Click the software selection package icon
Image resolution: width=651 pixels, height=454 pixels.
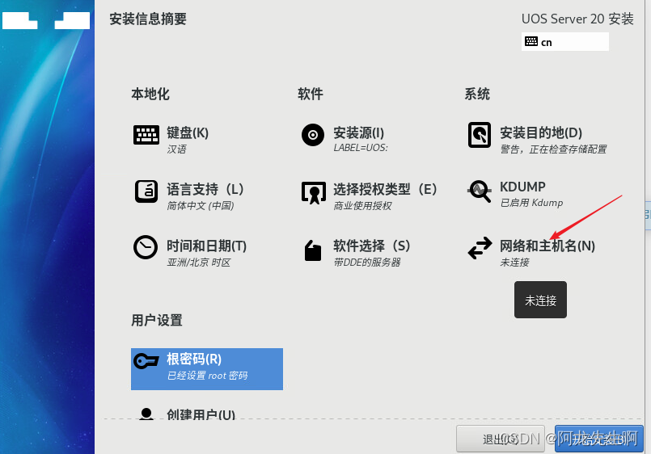313,250
